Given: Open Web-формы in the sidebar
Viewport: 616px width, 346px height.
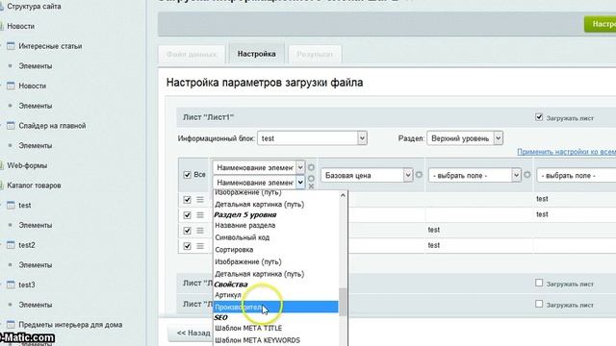Looking at the screenshot, I should point(27,165).
